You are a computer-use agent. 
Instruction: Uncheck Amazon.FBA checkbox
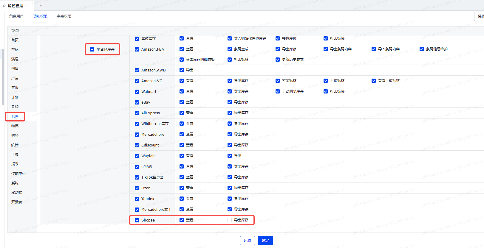(137, 49)
